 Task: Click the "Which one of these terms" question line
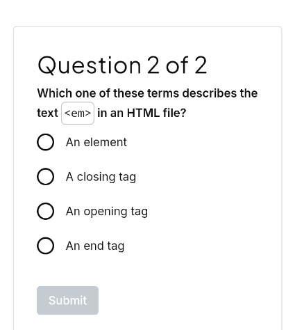click(x=147, y=93)
